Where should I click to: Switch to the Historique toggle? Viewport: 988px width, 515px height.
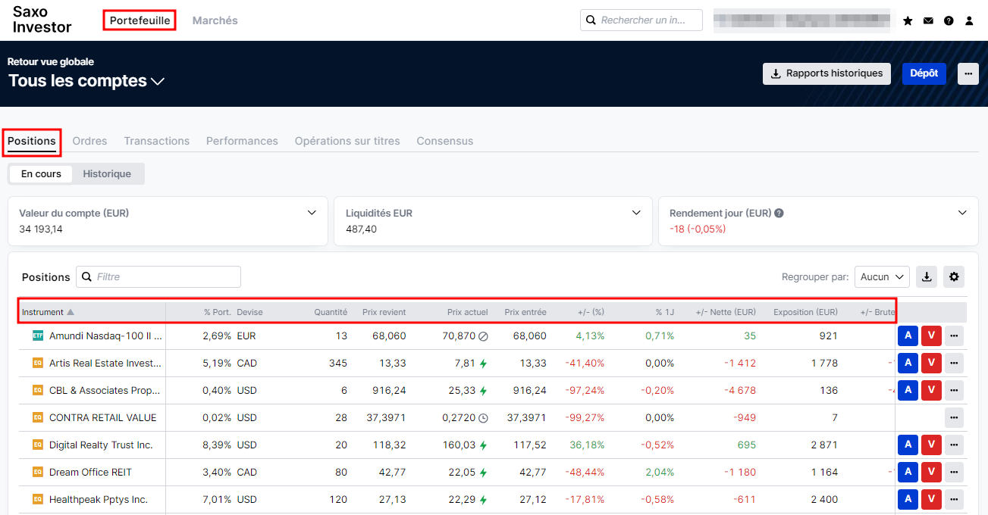coord(107,173)
